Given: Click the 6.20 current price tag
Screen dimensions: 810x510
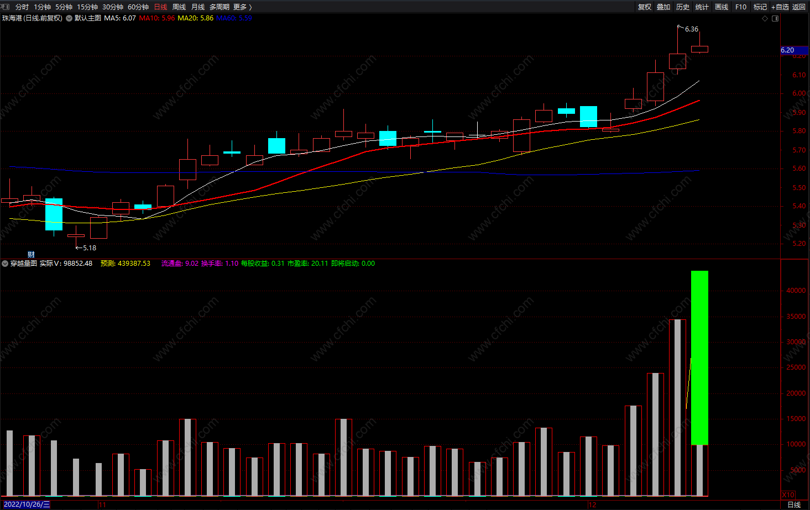Looking at the screenshot, I should [x=794, y=50].
